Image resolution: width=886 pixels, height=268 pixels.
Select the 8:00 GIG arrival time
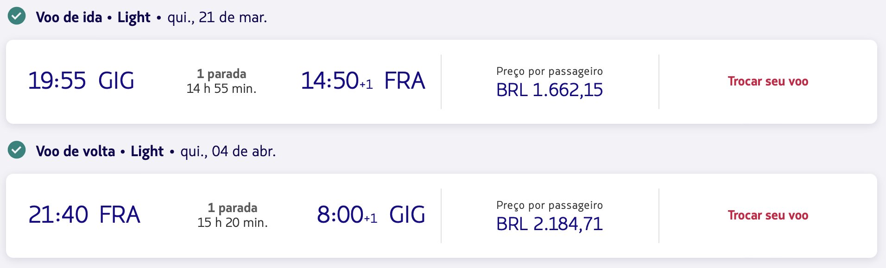click(x=371, y=215)
